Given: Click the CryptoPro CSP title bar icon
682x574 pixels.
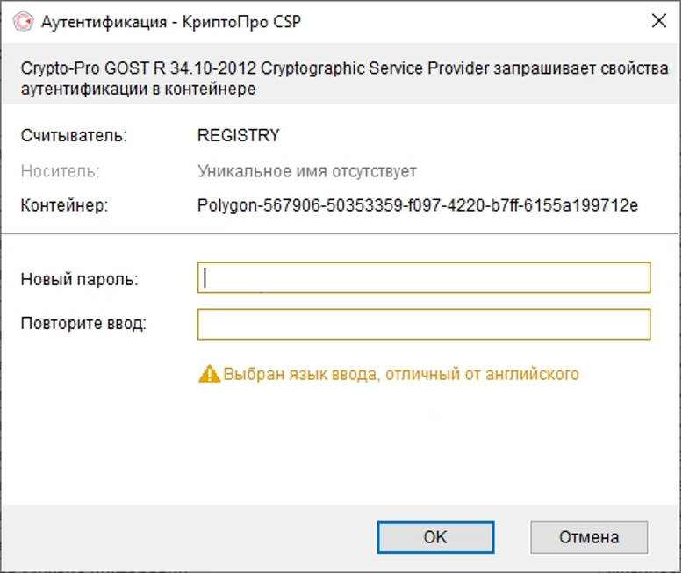Looking at the screenshot, I should 23,22.
